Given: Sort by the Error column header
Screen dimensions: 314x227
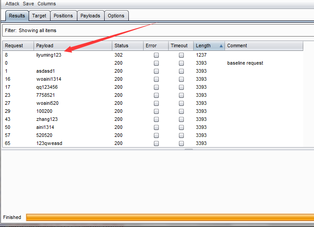Looking at the screenshot, I should click(x=156, y=46).
